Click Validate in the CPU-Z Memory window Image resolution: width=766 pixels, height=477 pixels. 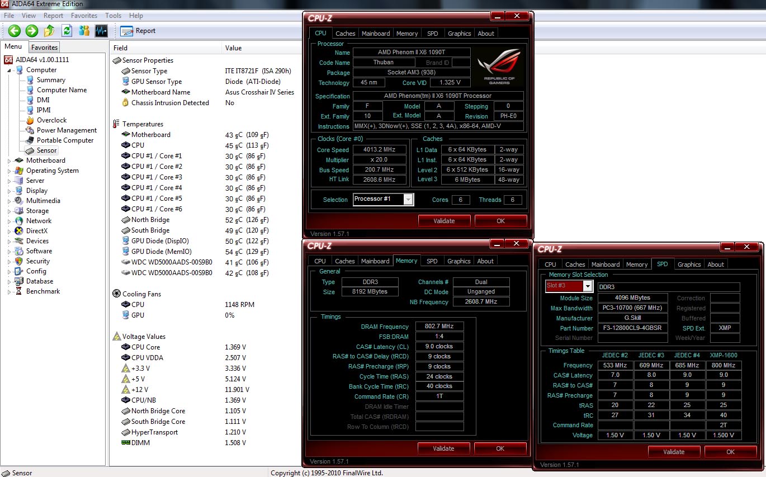click(443, 448)
